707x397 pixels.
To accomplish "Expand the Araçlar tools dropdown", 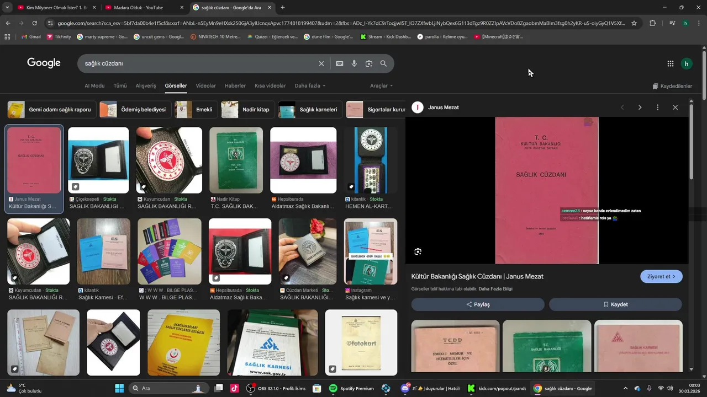I will point(382,86).
